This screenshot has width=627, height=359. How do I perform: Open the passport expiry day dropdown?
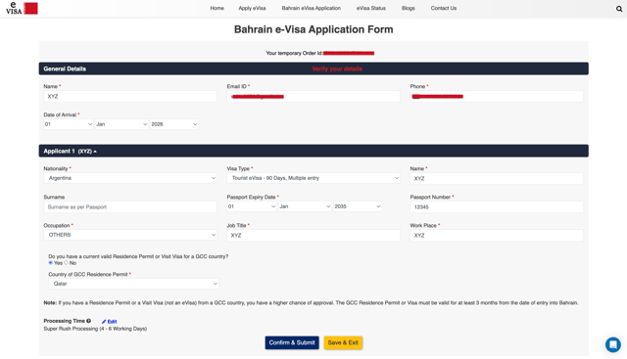pyautogui.click(x=252, y=206)
